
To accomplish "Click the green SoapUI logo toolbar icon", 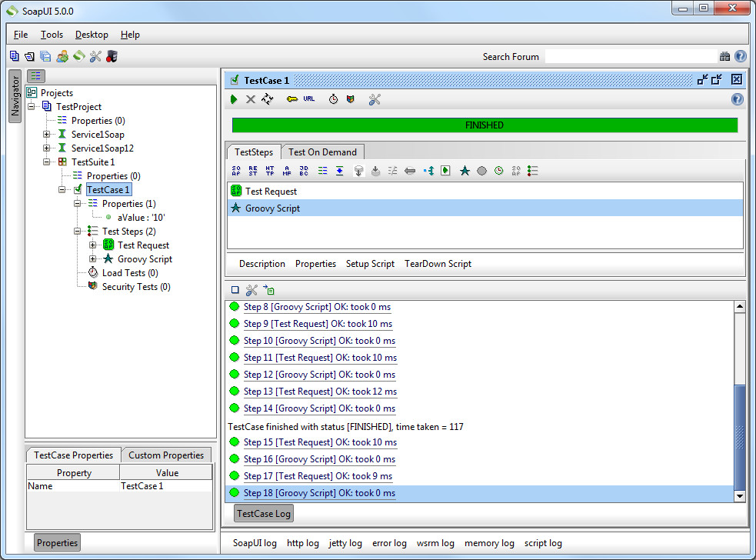I will 79,56.
